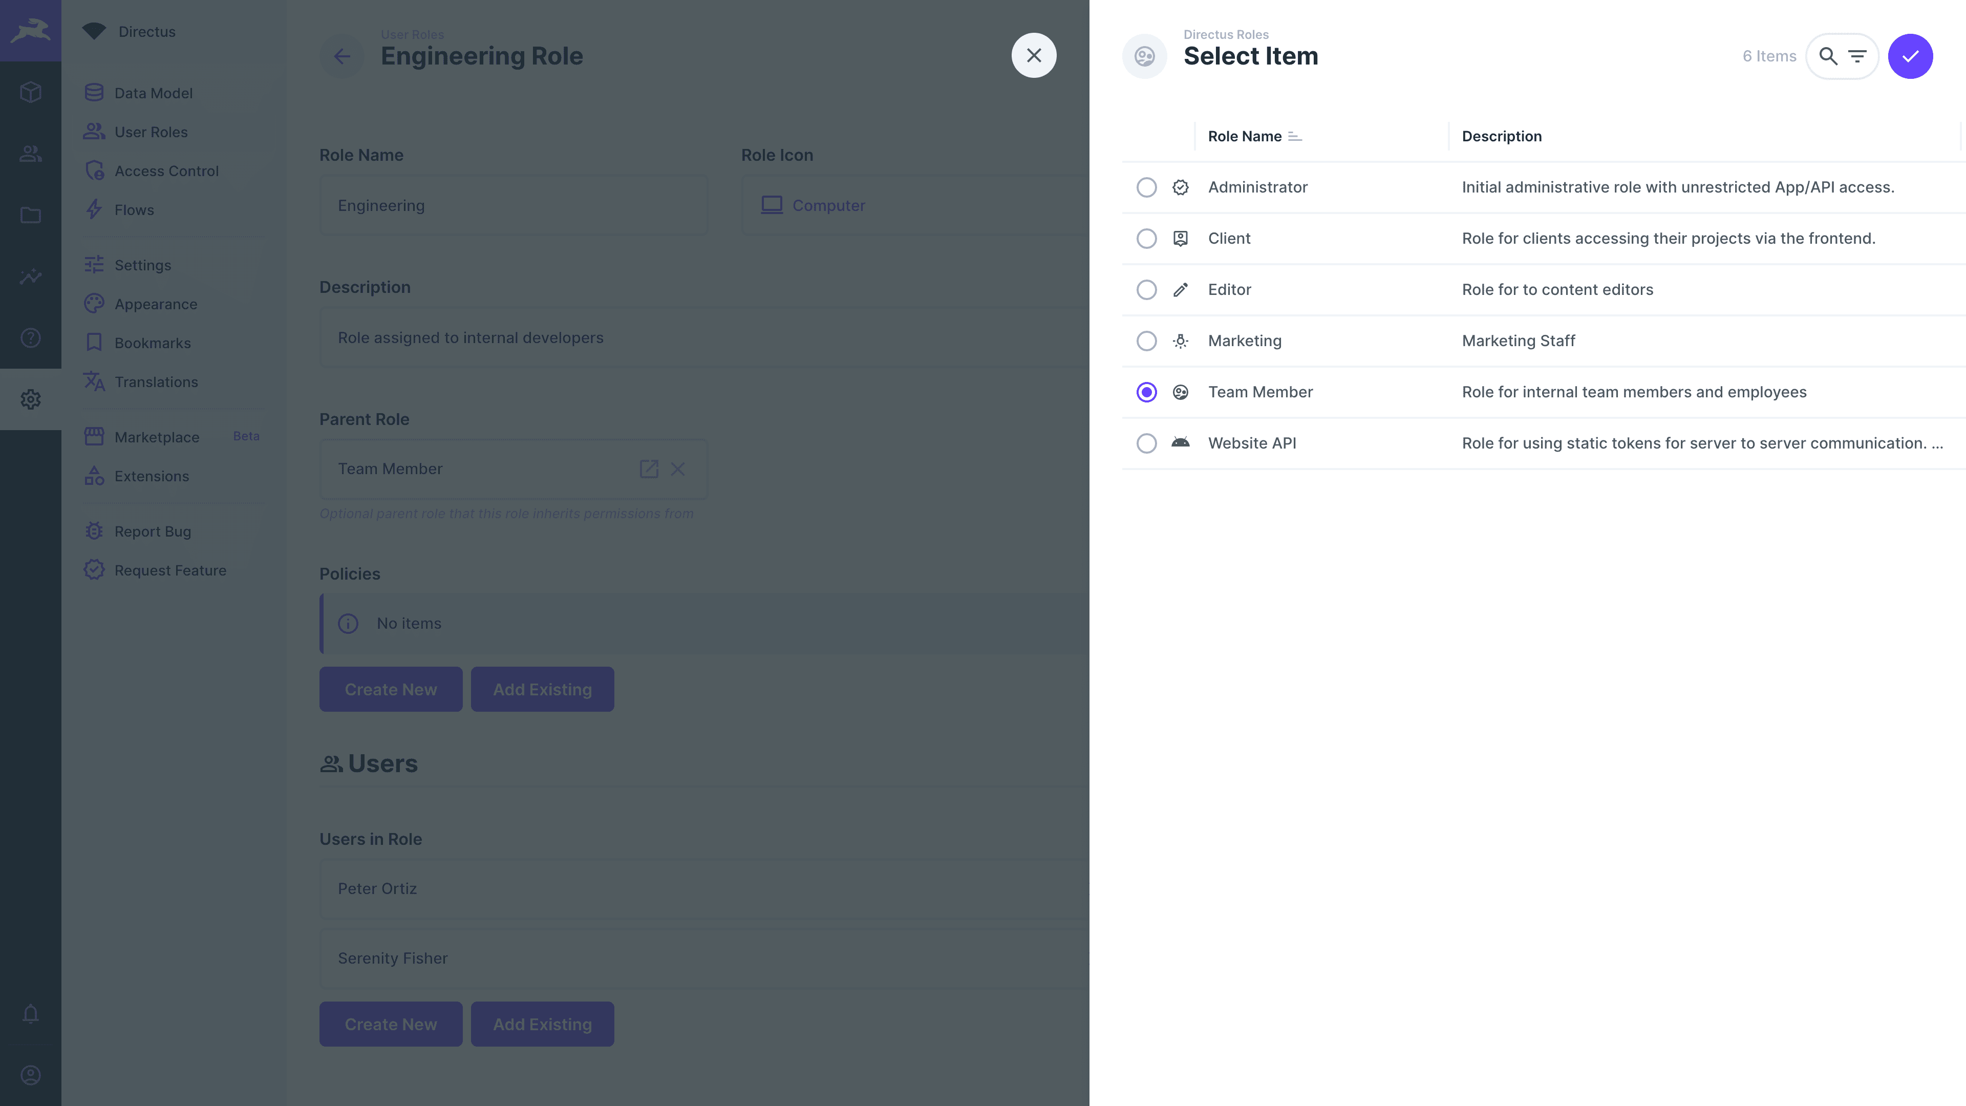Viewport: 1966px width, 1106px height.
Task: Click Create New under Users in Role
Action: click(391, 1024)
